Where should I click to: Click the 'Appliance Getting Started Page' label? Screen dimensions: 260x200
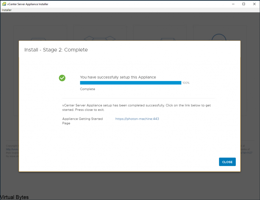[83, 121]
